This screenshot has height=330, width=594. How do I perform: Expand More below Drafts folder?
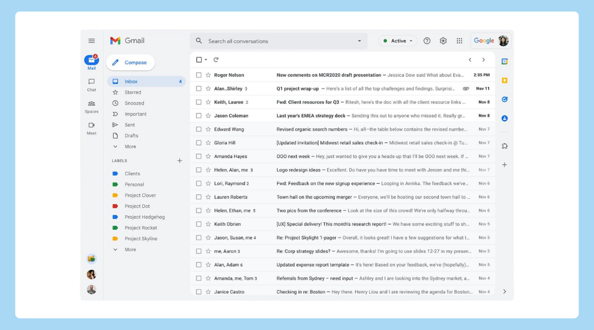(130, 146)
